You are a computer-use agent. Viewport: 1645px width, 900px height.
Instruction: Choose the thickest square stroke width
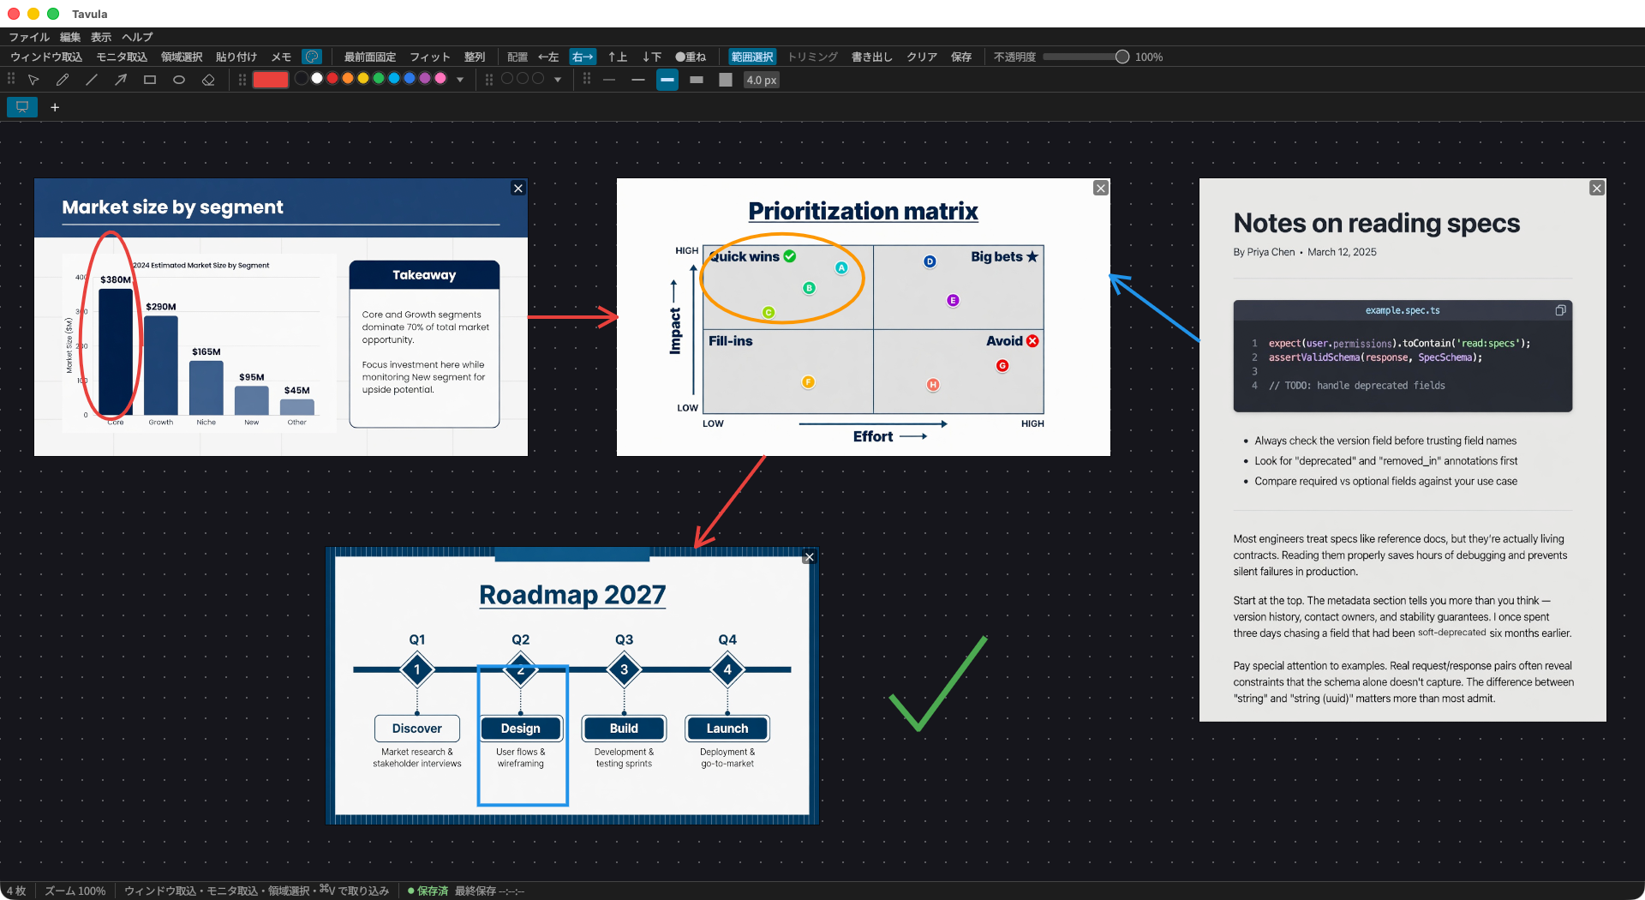(726, 80)
